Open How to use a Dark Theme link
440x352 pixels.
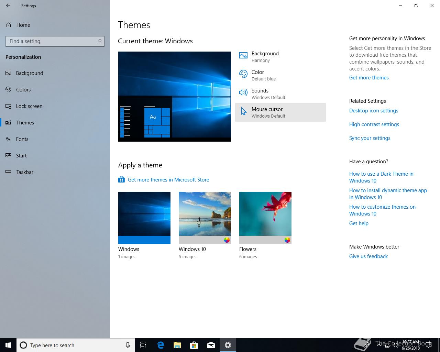tap(381, 177)
